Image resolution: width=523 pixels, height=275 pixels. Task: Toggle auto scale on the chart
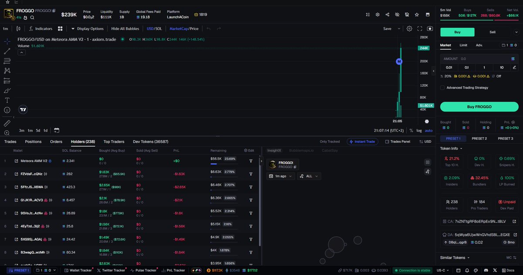(428, 130)
